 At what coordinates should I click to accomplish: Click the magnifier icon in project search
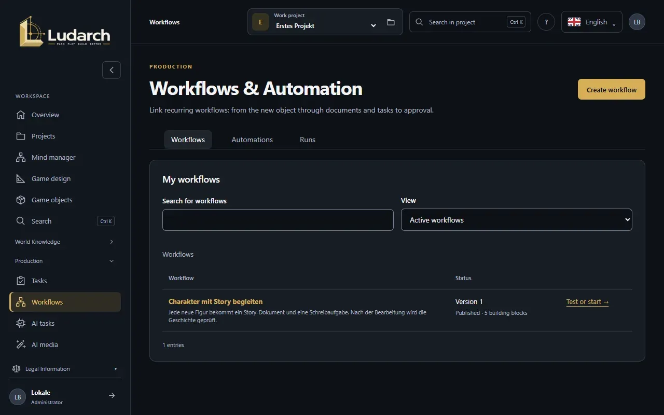click(x=419, y=22)
